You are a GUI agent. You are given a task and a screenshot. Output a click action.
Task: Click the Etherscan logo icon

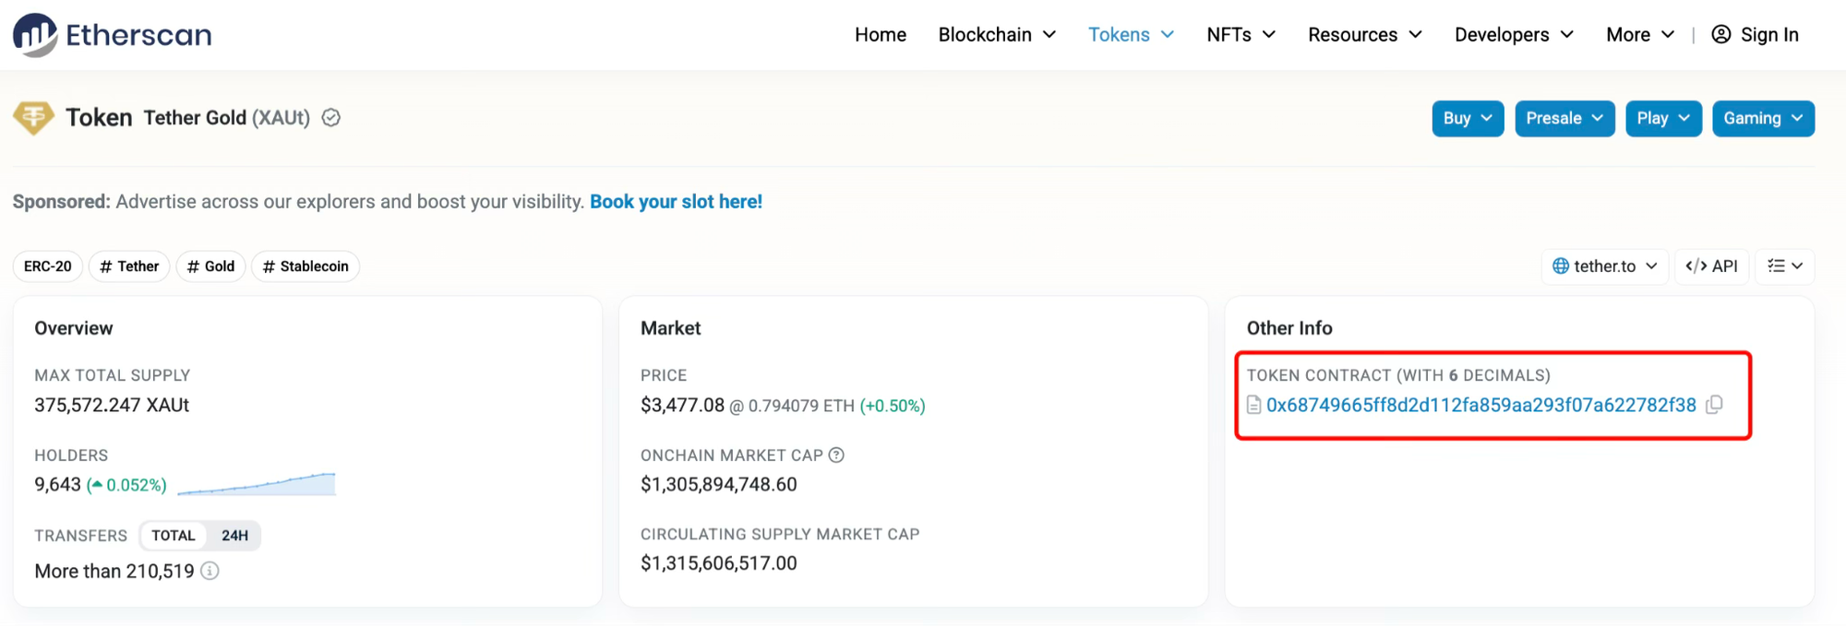point(35,35)
